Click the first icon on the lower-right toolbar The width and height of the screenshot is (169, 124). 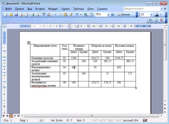[150, 20]
